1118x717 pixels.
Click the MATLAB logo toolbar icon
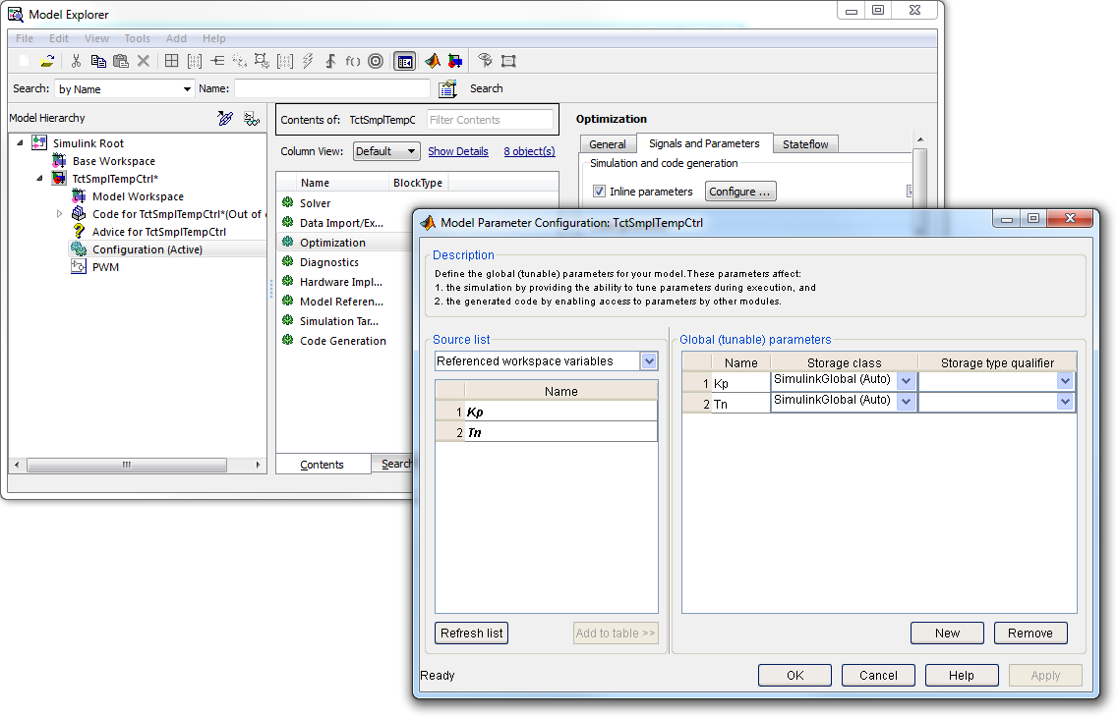click(432, 61)
